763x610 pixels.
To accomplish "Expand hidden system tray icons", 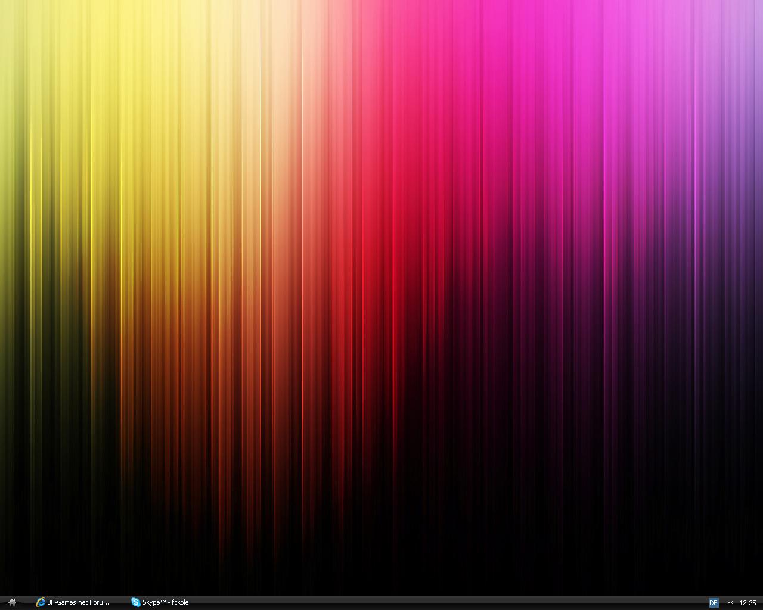I will (730, 603).
